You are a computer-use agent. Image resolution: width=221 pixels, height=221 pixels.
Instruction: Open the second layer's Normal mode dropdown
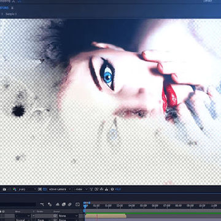tap(23, 220)
